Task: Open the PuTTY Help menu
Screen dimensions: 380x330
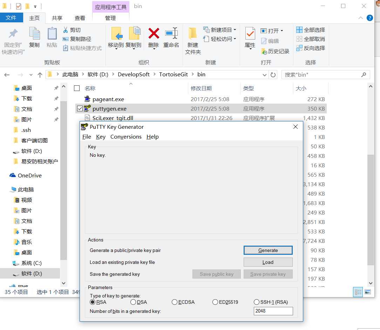Action: coord(152,137)
